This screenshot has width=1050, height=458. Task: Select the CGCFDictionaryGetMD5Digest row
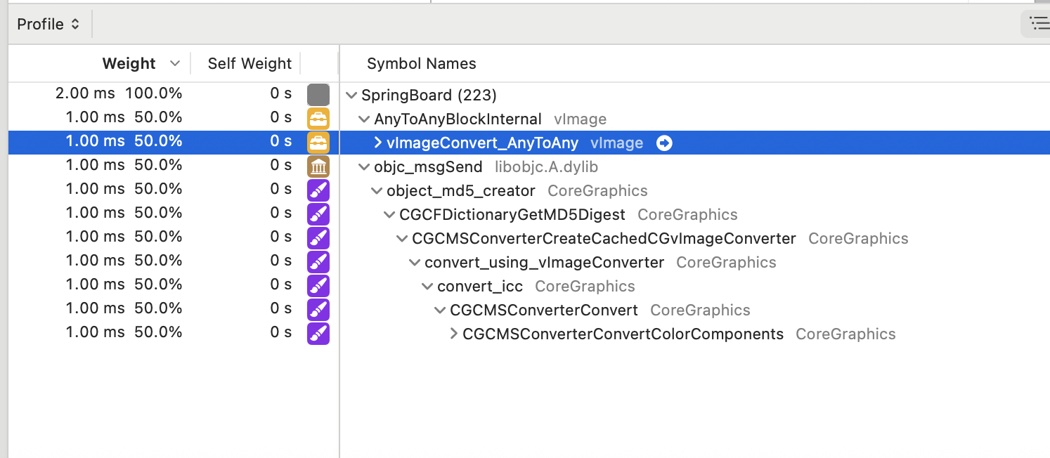[x=512, y=215]
